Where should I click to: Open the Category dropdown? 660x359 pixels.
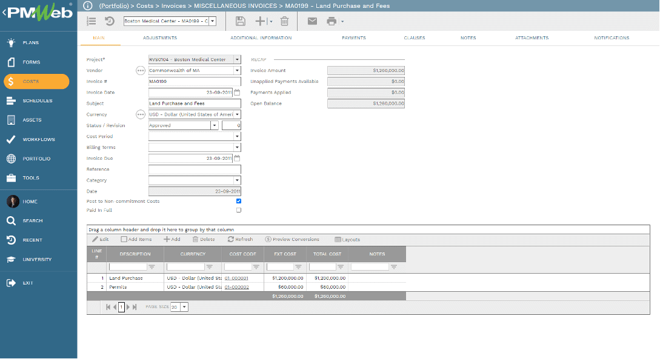(238, 180)
